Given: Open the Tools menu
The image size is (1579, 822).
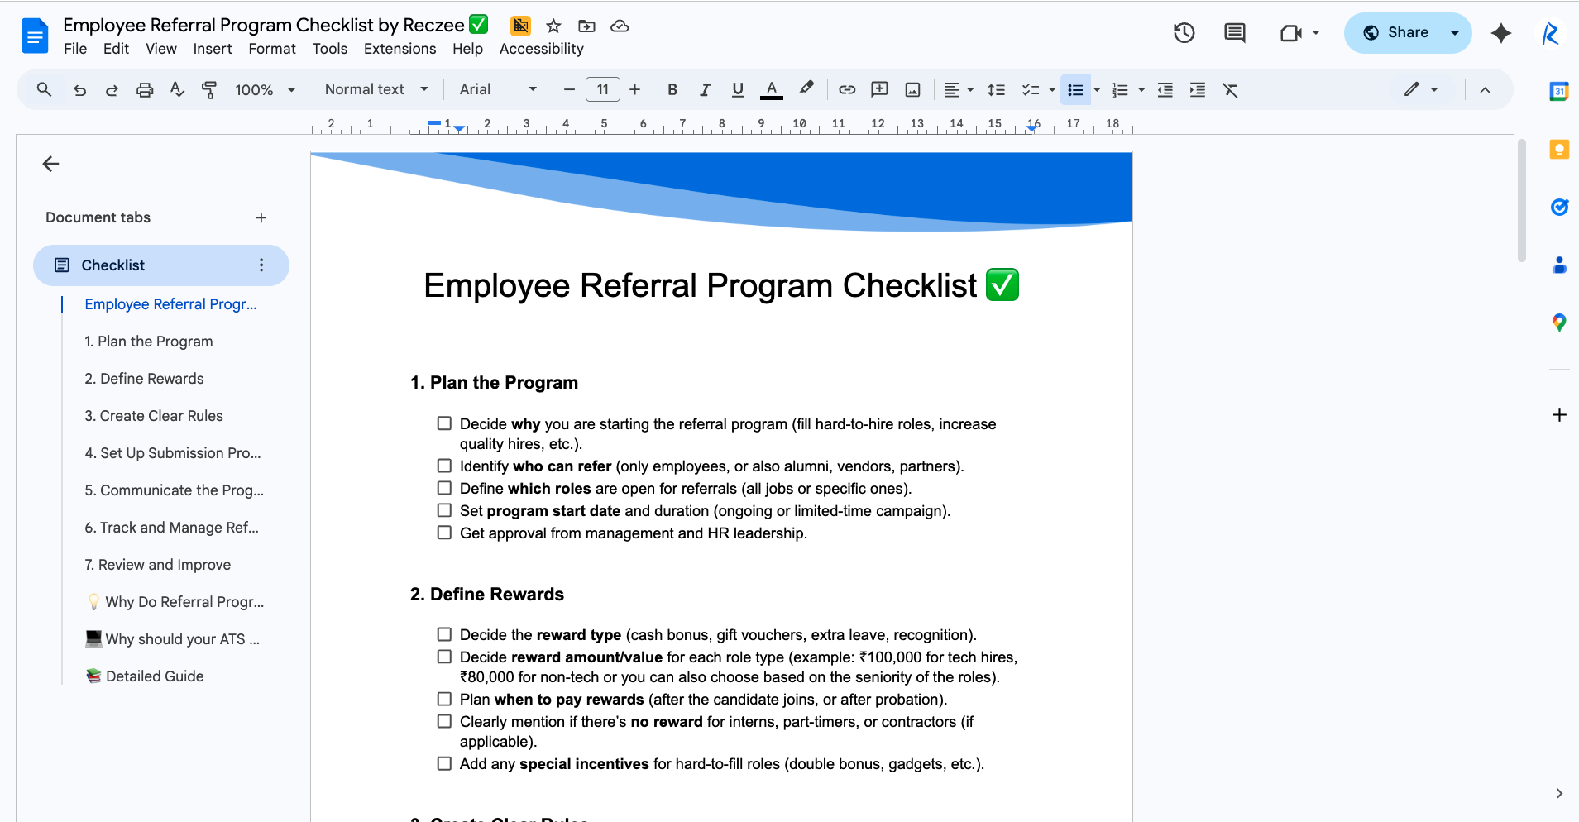Looking at the screenshot, I should click(x=330, y=49).
